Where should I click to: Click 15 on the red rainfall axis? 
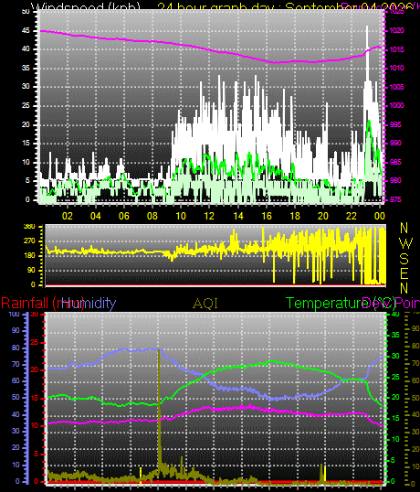tap(34, 398)
